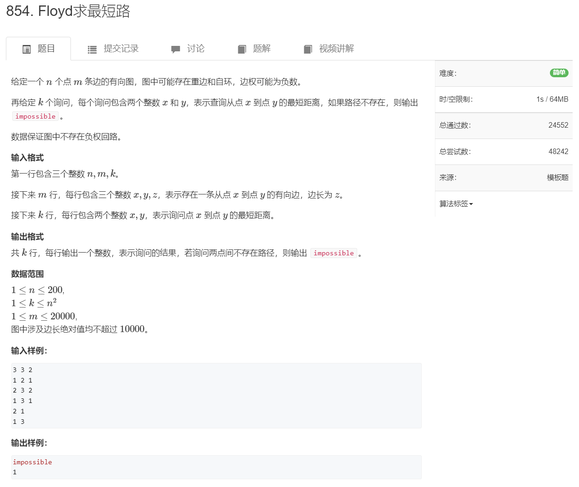
Task: Click the input sample line 2 1
Action: coord(19,411)
